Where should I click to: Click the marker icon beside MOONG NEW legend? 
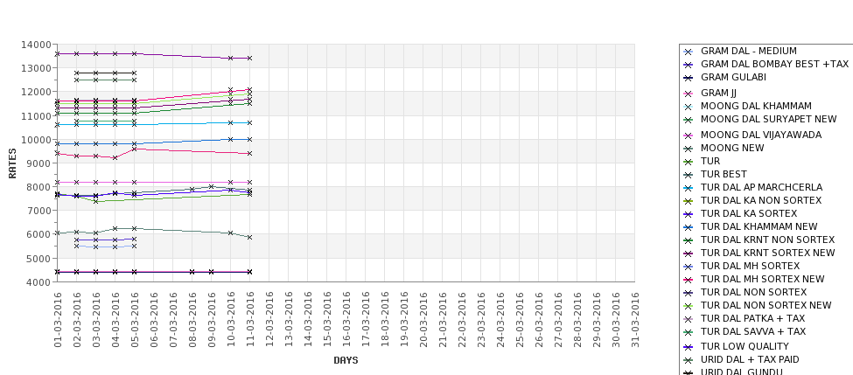[x=689, y=149]
